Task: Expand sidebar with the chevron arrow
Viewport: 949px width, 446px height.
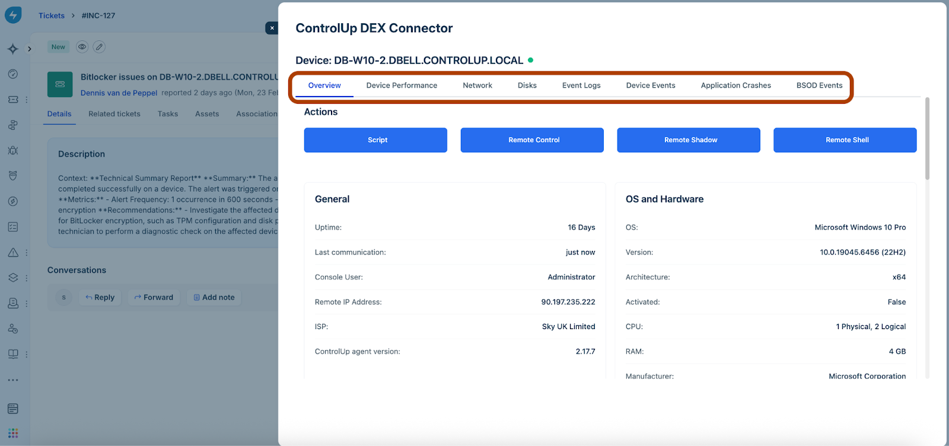Action: pos(30,49)
